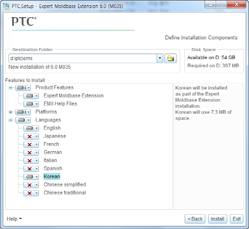Click 'New installation of 6.0 M035' text
The width and height of the screenshot is (249, 229).
coord(39,67)
